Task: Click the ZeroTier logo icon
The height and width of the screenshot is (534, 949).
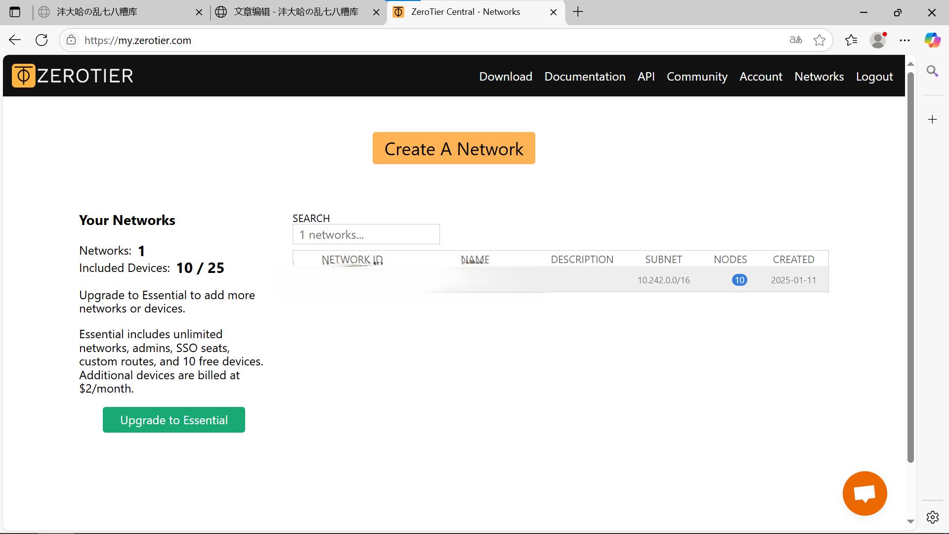Action: pyautogui.click(x=23, y=76)
